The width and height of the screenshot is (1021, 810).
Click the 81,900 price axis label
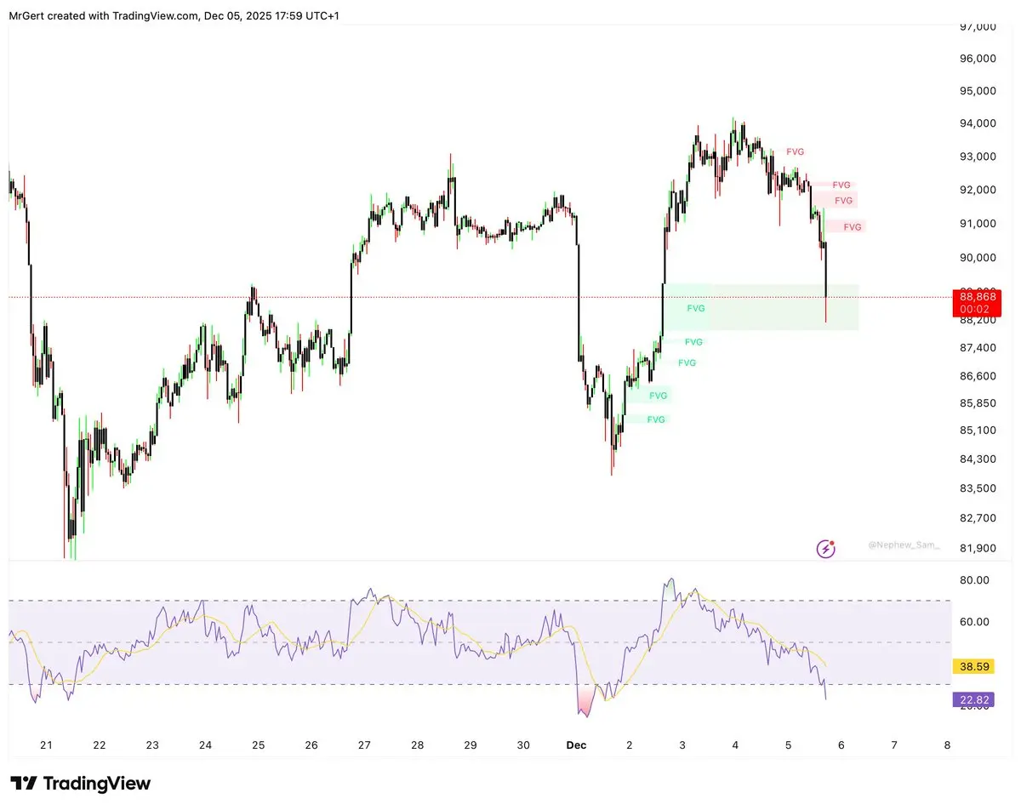(978, 548)
